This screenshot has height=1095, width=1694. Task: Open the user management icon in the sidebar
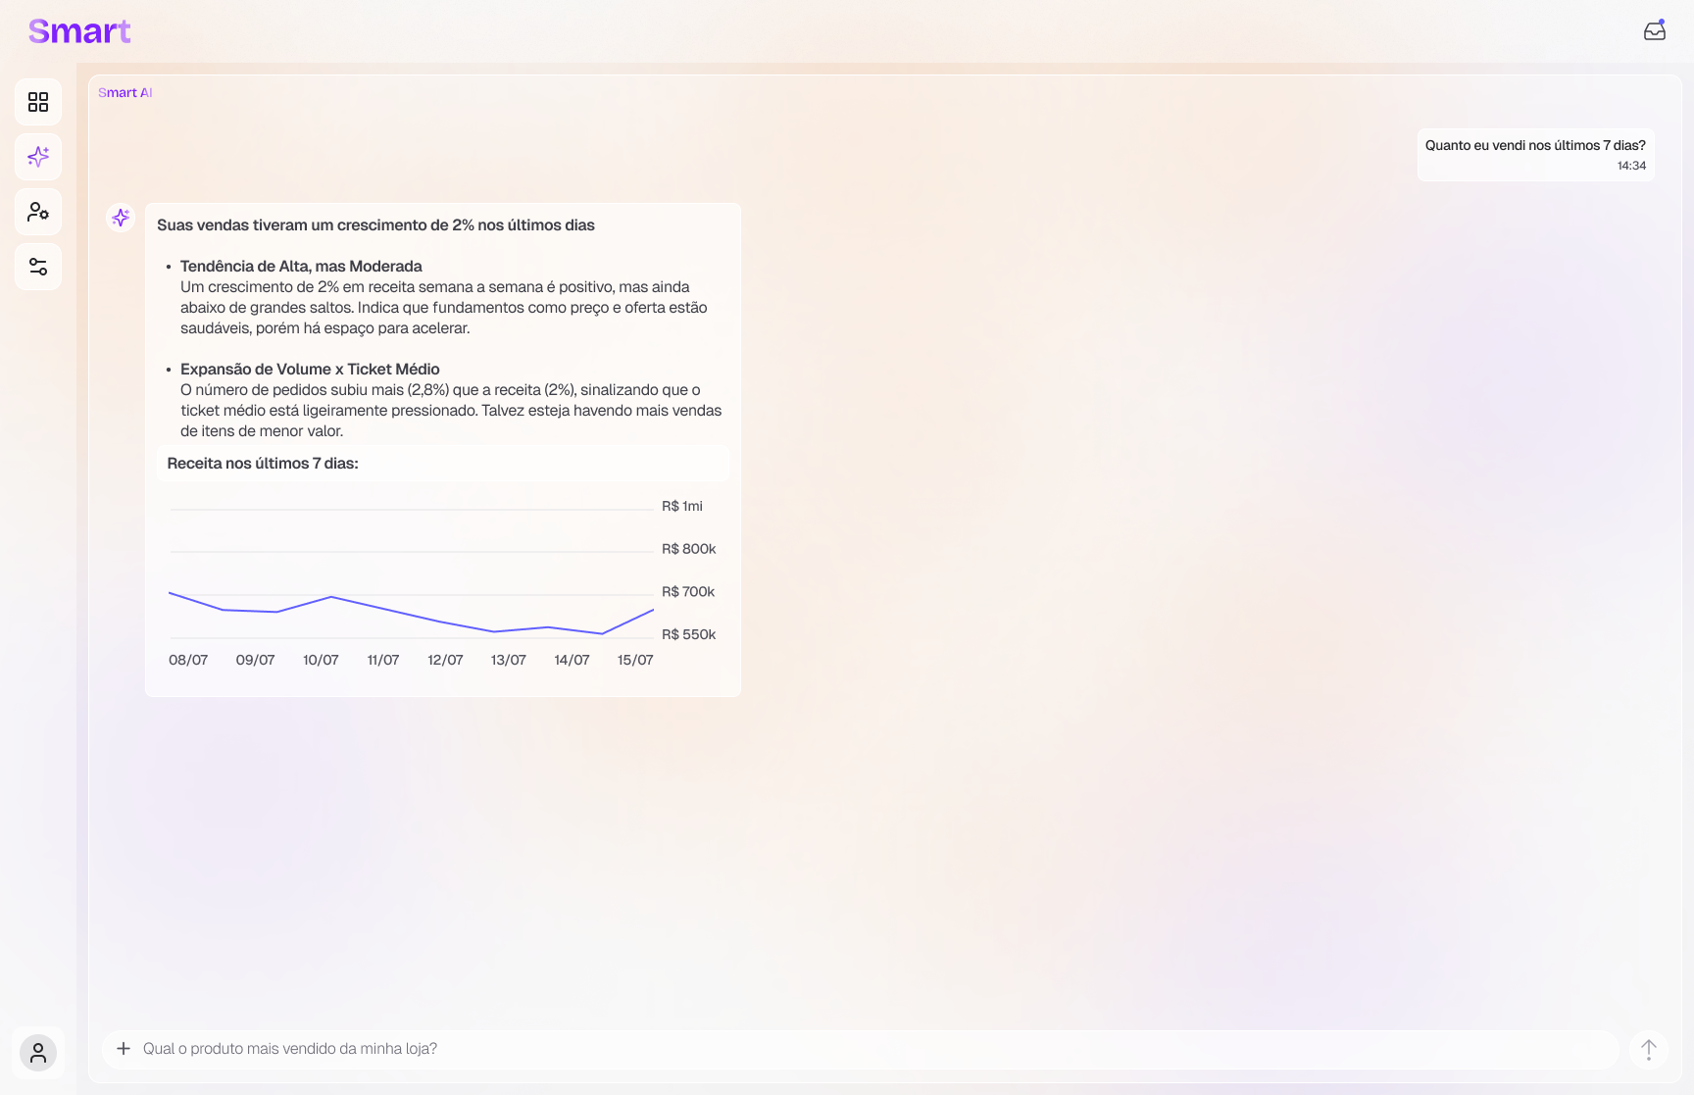coord(38,212)
